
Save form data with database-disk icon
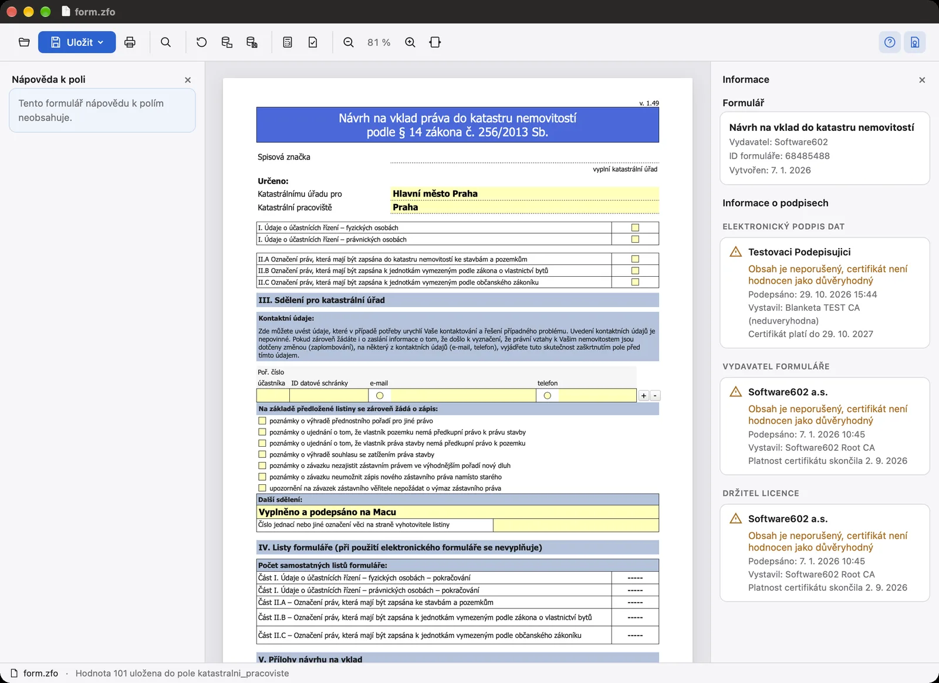tap(252, 42)
